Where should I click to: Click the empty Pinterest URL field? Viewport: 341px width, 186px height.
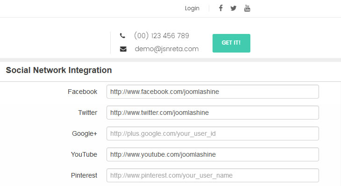point(213,175)
